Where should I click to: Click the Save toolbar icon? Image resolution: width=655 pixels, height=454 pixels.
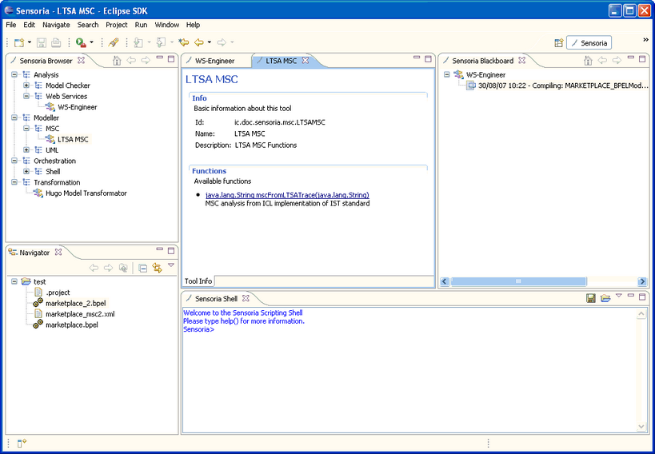[42, 42]
